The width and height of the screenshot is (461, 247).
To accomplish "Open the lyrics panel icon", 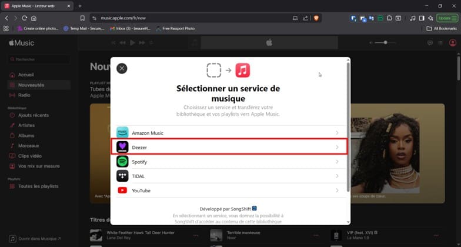I will point(430,43).
